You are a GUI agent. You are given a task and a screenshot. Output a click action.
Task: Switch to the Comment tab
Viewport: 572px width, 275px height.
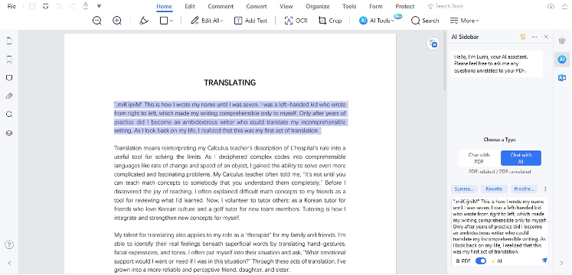(221, 6)
